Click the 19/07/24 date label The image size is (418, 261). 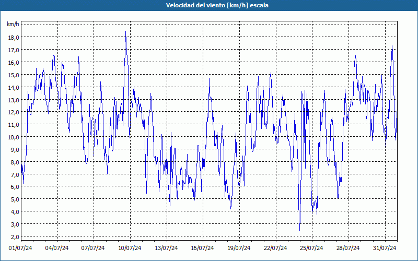click(x=239, y=248)
